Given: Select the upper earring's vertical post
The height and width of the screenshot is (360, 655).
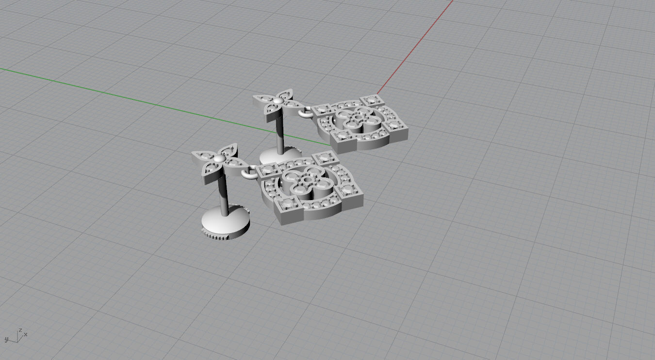Looking at the screenshot, I should (280, 133).
